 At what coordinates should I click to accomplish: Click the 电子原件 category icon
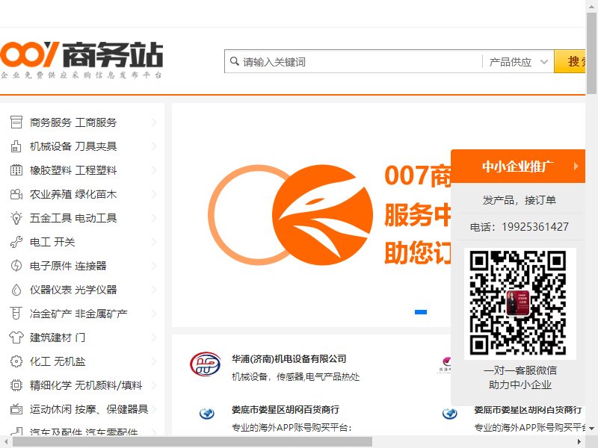tap(16, 266)
